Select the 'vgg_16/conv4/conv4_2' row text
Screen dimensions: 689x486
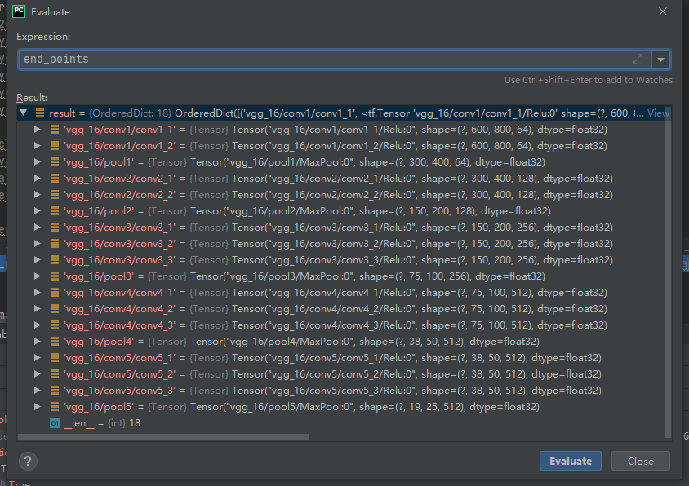click(336, 308)
